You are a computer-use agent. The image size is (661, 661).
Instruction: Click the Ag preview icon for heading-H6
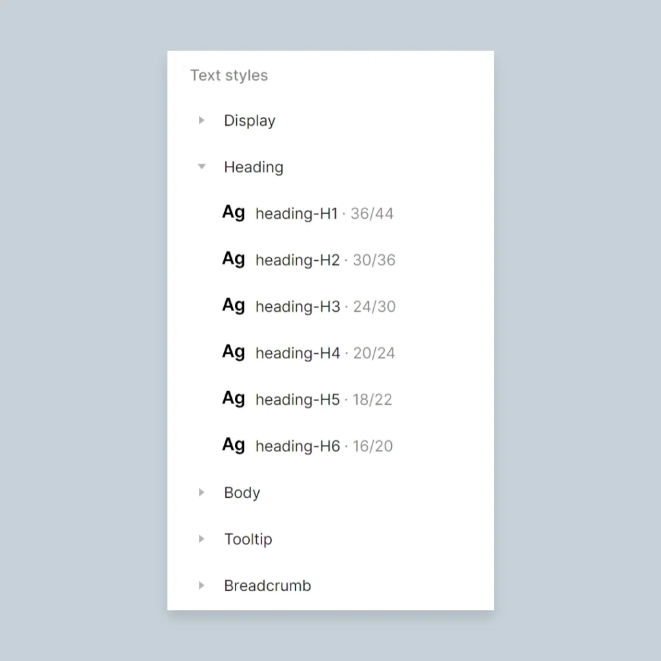[x=233, y=445]
